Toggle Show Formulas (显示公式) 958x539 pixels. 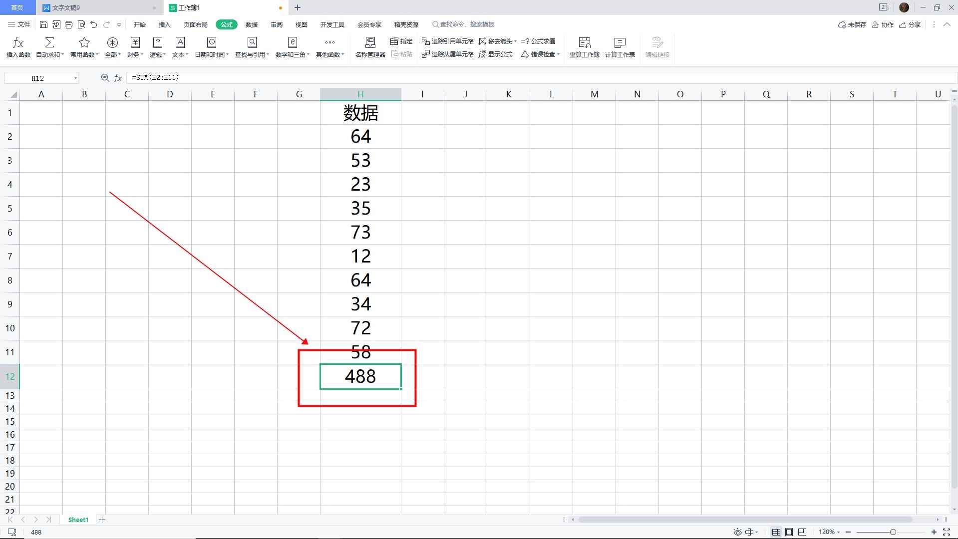(495, 54)
